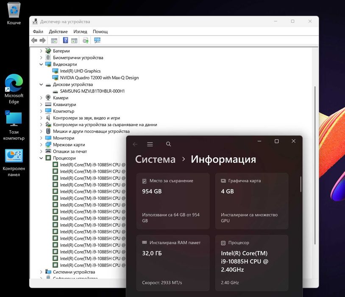Viewport: 345px width, 297px height.
Task: Click the speaker icon of Контролери за звук
Action: point(48,118)
